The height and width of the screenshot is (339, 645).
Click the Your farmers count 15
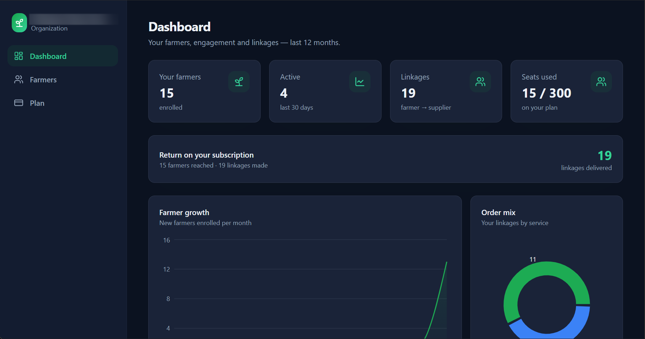[167, 93]
